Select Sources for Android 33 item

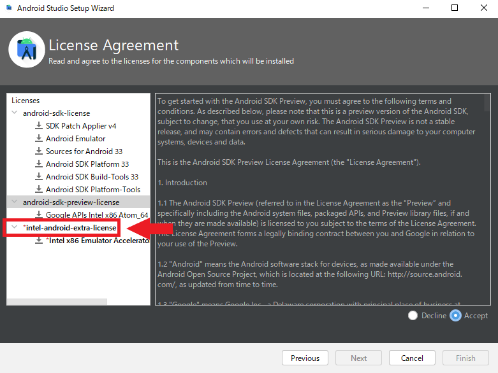pos(84,151)
